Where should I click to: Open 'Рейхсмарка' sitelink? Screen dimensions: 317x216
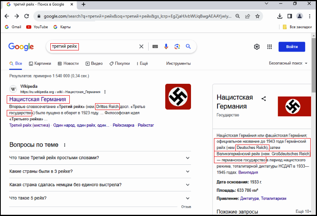click(123, 125)
